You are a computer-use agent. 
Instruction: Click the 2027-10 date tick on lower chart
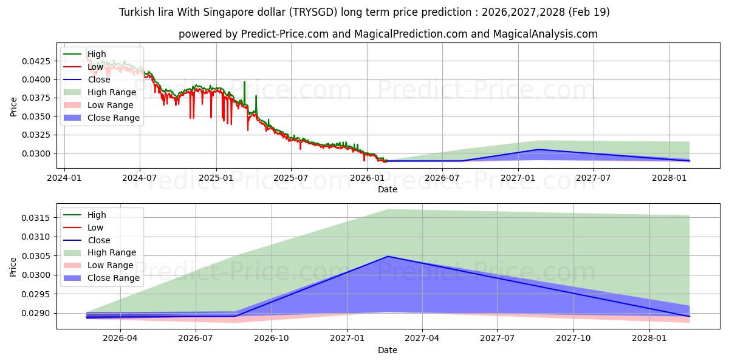(x=573, y=339)
